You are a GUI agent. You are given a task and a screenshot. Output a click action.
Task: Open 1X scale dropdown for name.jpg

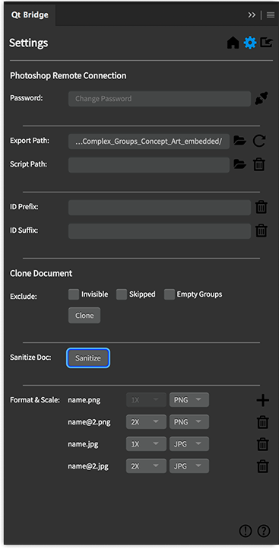(x=146, y=444)
